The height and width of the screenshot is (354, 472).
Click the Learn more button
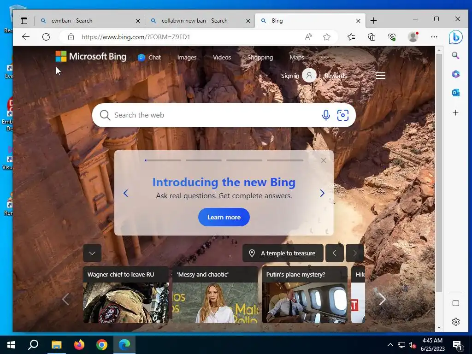click(224, 217)
